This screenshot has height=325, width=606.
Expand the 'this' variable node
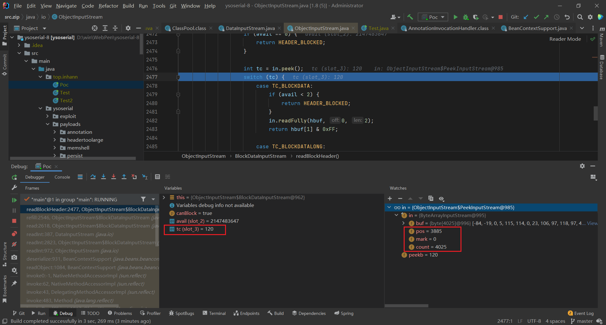164,197
